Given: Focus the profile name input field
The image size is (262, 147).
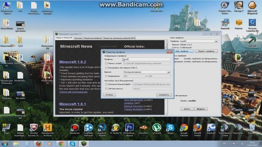Looking at the screenshot, I should coord(147,59).
